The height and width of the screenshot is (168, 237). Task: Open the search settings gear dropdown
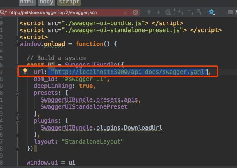(x=211, y=12)
